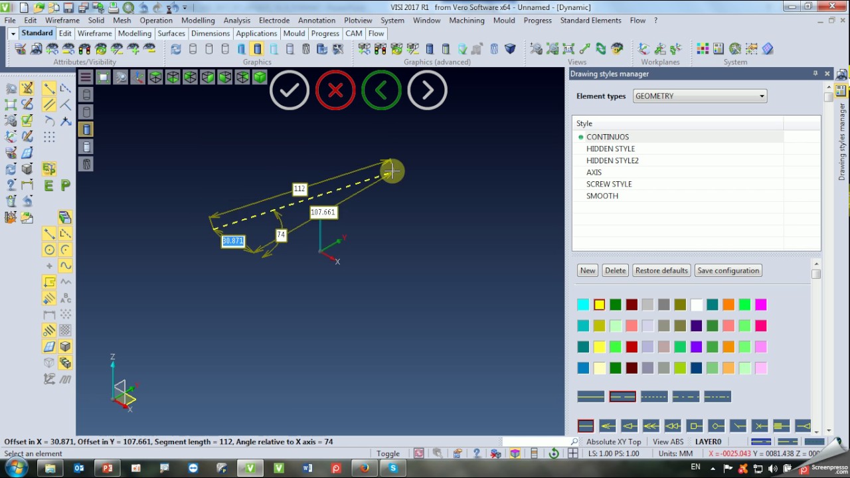Select the solid continuous line pattern
The width and height of the screenshot is (850, 478).
pyautogui.click(x=590, y=396)
